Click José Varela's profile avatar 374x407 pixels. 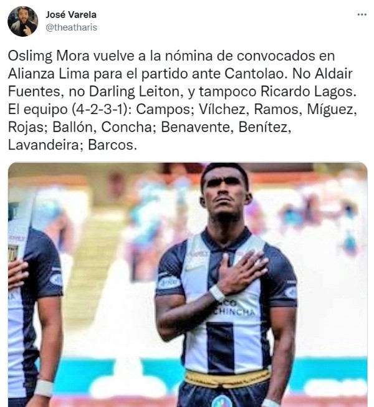[x=23, y=21]
